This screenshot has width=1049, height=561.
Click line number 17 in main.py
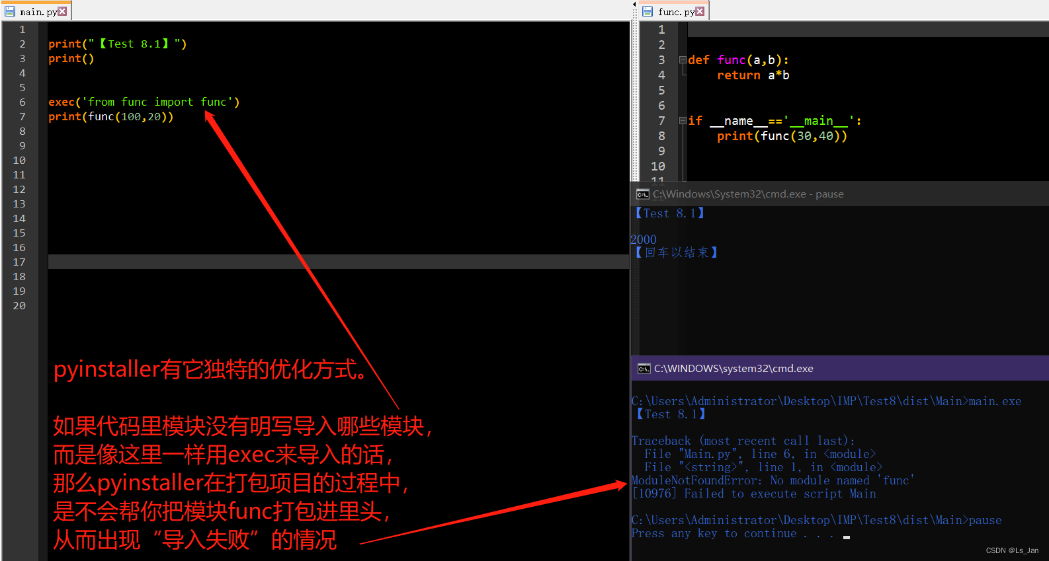tap(19, 262)
